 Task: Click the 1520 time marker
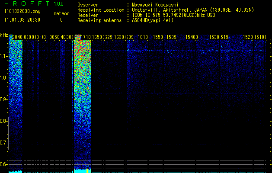click(248, 37)
